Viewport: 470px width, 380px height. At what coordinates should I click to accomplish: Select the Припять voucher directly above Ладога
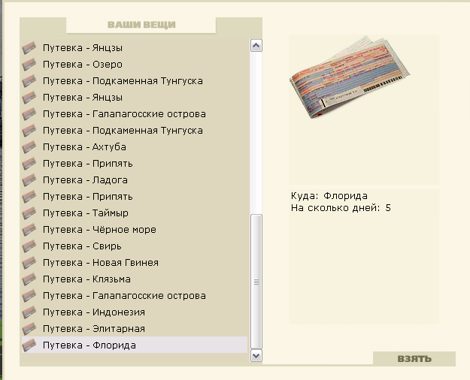click(135, 164)
